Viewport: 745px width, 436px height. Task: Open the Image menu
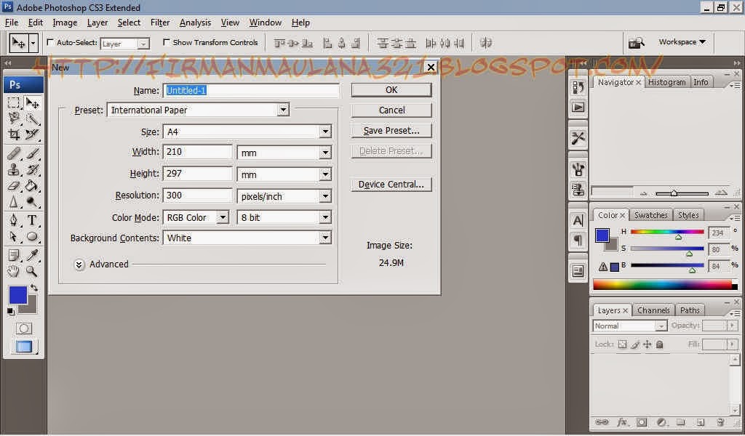65,23
